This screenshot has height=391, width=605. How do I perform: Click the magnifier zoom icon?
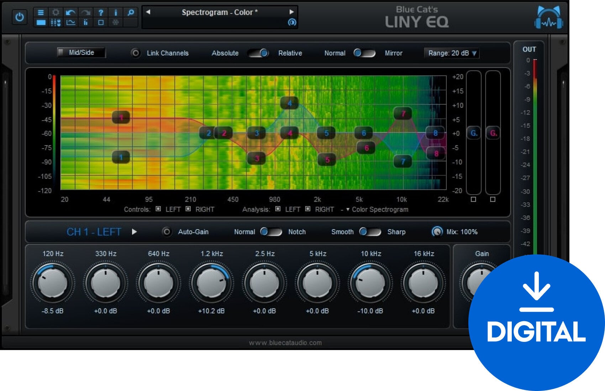(x=131, y=12)
